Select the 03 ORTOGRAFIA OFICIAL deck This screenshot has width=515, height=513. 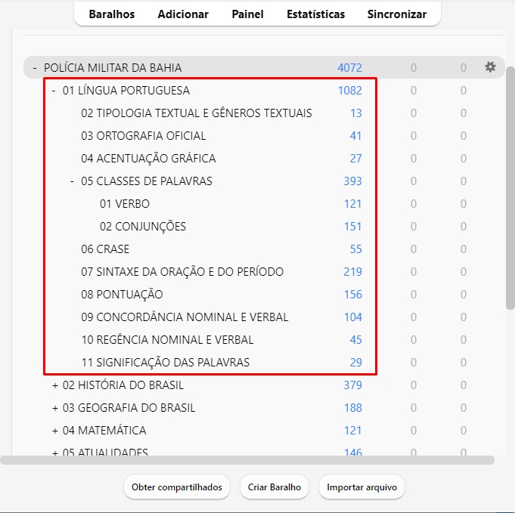144,135
